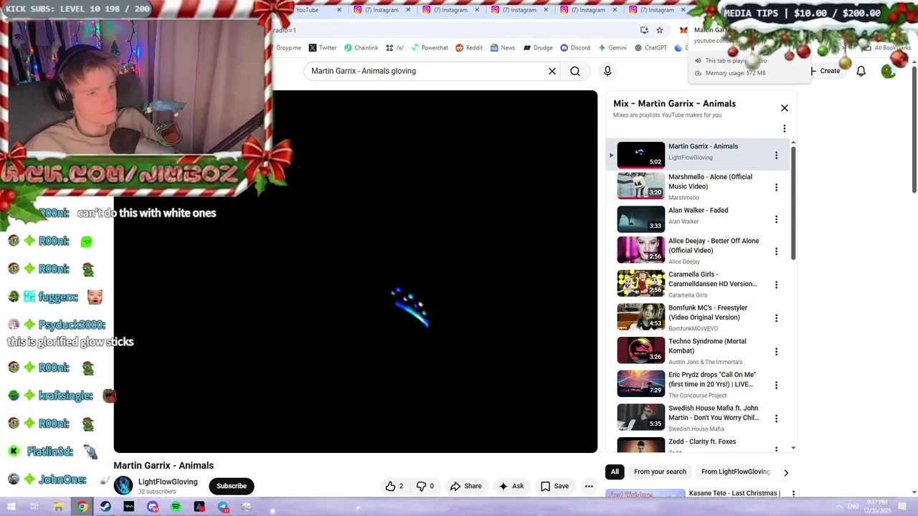Image resolution: width=918 pixels, height=516 pixels.
Task: Click the Ask button
Action: [511, 486]
